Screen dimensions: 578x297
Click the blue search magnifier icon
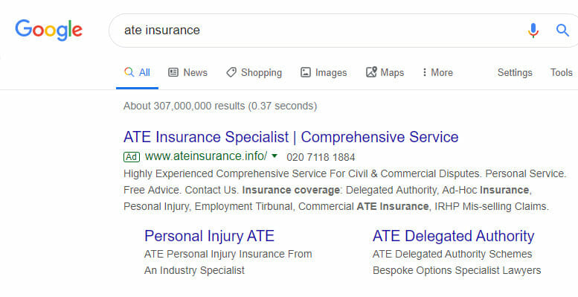point(562,30)
